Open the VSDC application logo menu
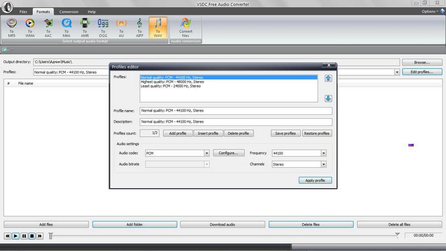The height and width of the screenshot is (251, 446). coord(7,7)
